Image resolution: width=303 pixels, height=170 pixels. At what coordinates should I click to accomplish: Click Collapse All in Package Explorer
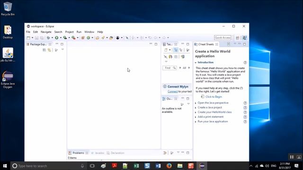(x=44, y=50)
